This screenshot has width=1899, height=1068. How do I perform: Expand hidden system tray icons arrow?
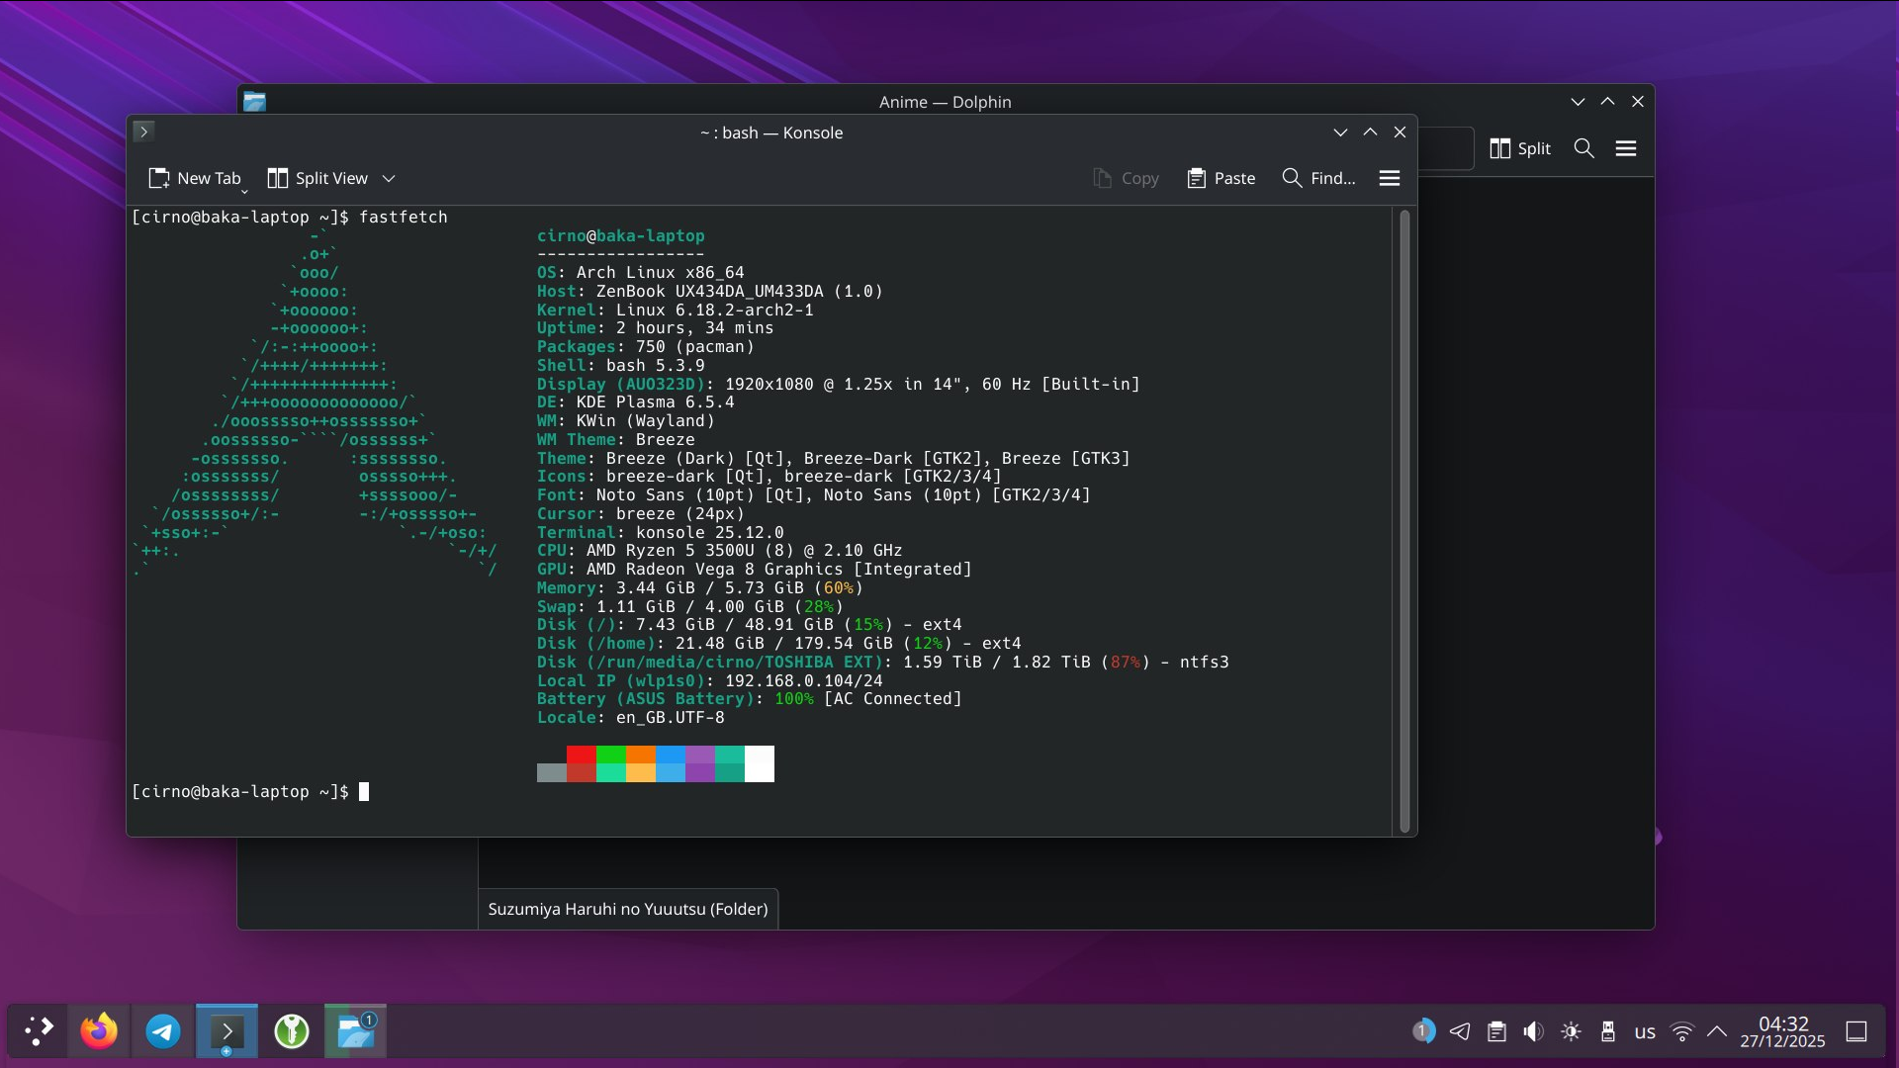point(1717,1031)
